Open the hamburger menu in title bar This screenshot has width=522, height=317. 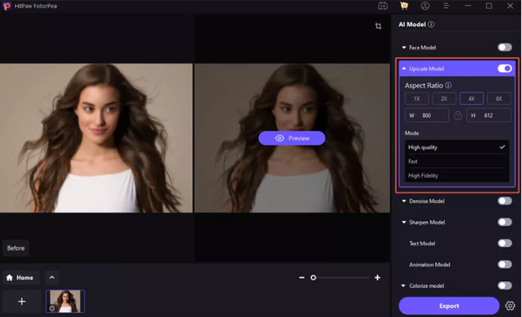pyautogui.click(x=446, y=6)
